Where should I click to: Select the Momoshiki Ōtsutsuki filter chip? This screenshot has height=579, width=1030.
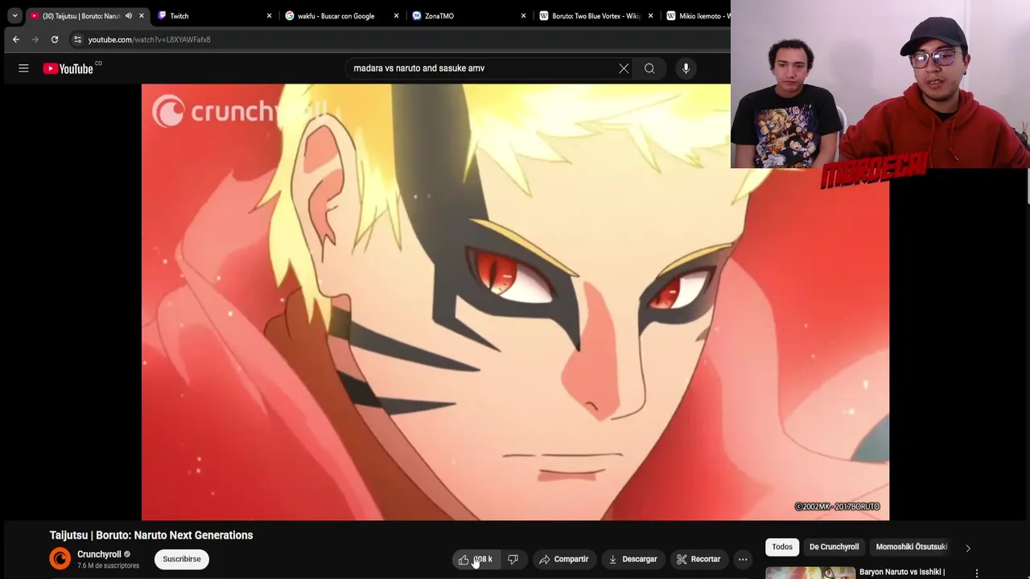(x=911, y=547)
